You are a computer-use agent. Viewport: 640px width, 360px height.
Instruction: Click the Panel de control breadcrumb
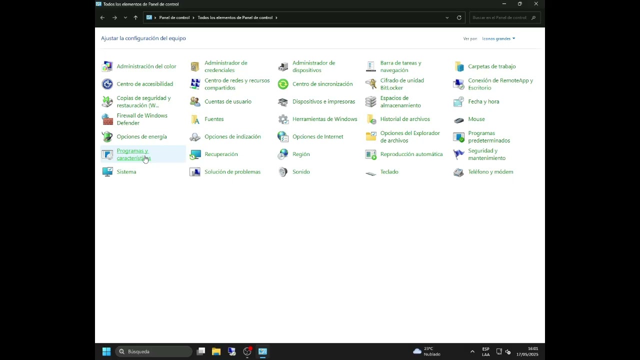(x=174, y=17)
